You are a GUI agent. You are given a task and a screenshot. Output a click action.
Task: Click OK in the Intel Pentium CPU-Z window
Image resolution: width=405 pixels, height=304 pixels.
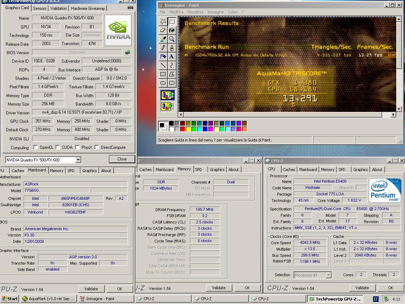tap(391, 288)
